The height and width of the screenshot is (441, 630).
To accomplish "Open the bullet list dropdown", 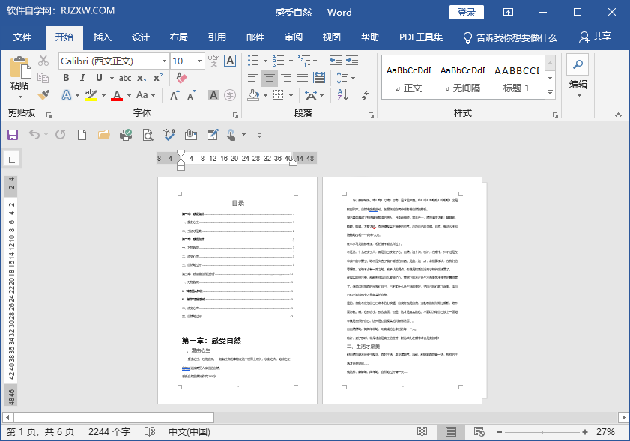I will pyautogui.click(x=265, y=60).
